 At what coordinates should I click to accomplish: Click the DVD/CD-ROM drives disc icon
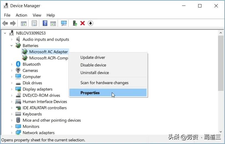tap(18, 95)
